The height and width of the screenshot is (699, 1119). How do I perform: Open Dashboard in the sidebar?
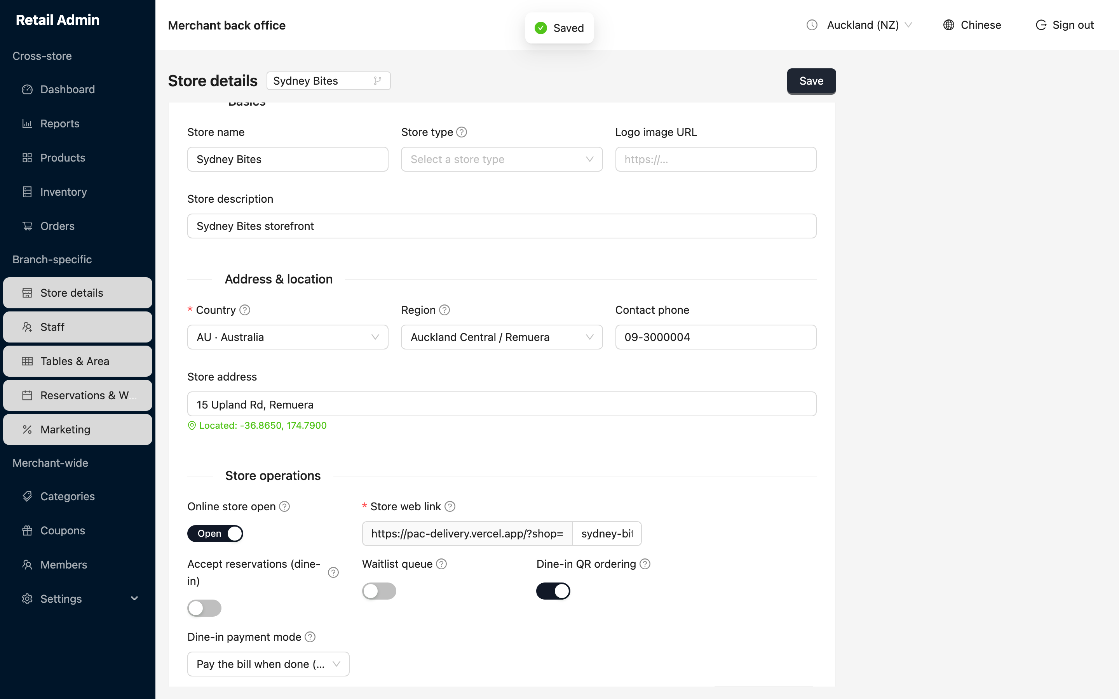click(x=78, y=89)
